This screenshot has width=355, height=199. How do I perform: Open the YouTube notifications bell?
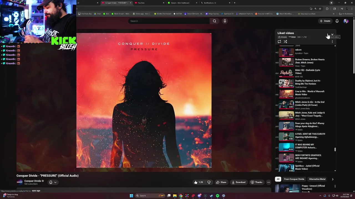click(x=337, y=21)
